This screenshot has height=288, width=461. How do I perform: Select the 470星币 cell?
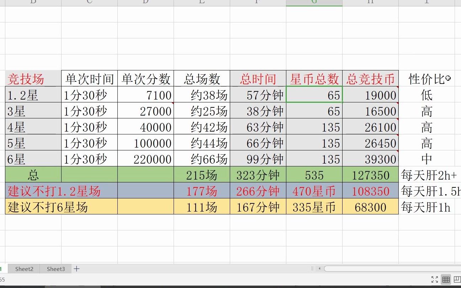click(x=314, y=191)
